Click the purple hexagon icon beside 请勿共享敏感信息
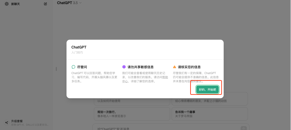 (124, 67)
